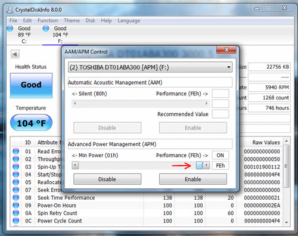
Task: Click the grayed AAM Disable button
Action: [x=107, y=128]
